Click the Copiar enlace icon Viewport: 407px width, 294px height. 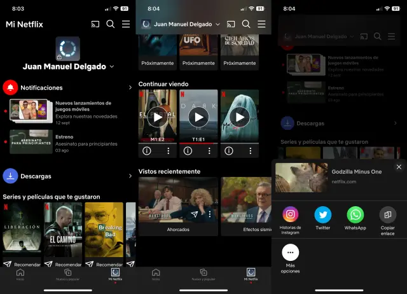387,215
